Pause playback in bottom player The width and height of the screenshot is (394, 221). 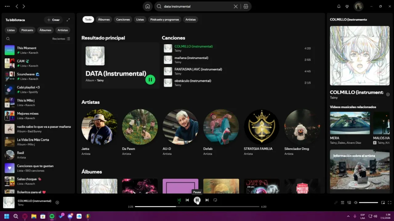point(197,200)
